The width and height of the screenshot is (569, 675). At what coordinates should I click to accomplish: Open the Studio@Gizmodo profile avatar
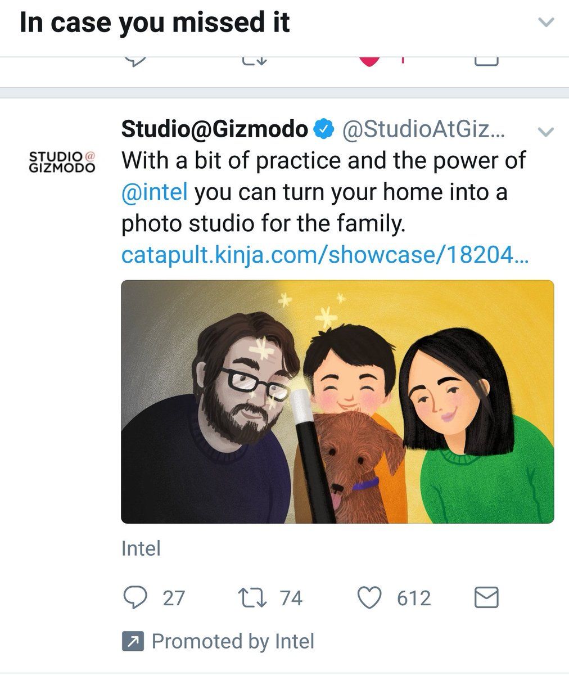click(x=61, y=160)
